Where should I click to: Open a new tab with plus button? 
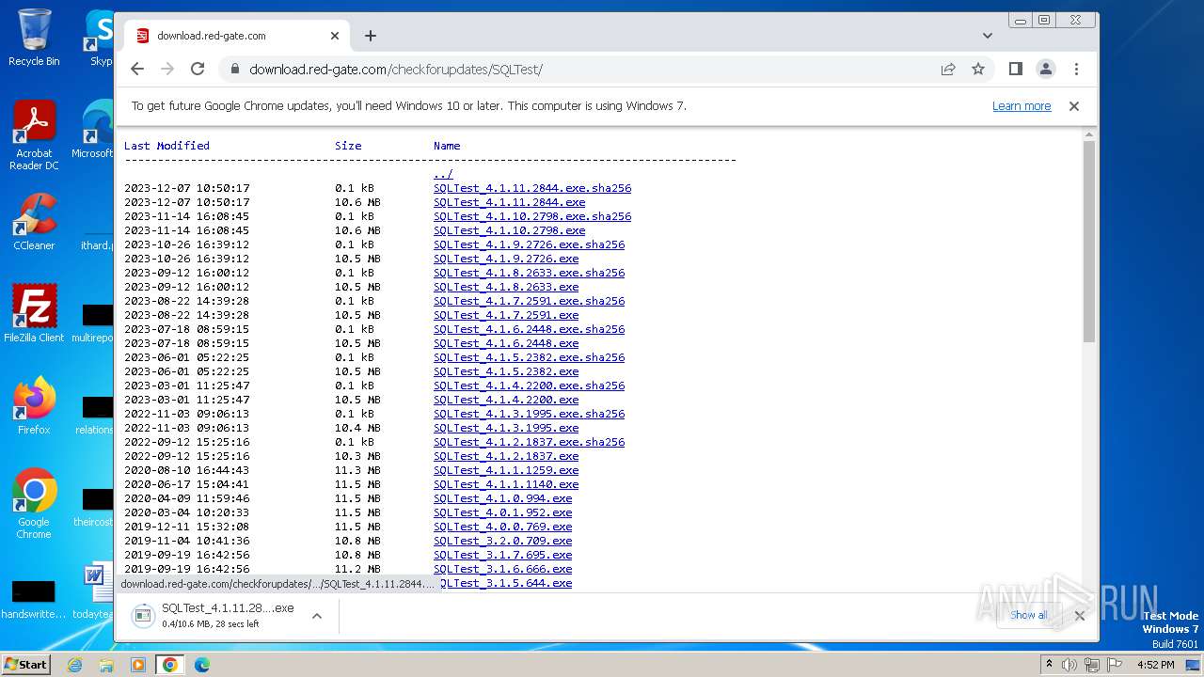pos(371,36)
